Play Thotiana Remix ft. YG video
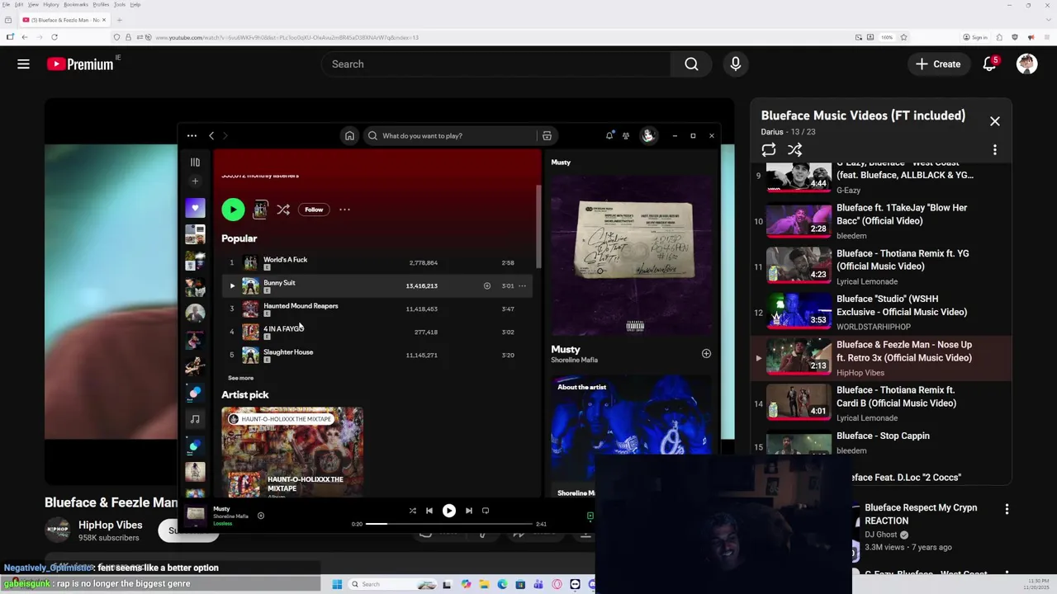The width and height of the screenshot is (1057, 594). click(x=880, y=266)
